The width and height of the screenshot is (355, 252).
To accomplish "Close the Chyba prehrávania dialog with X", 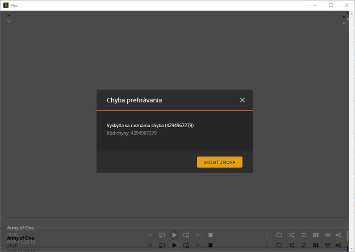I will click(x=242, y=100).
